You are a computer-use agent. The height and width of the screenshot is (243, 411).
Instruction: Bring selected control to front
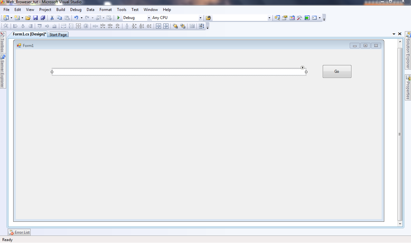[175, 26]
